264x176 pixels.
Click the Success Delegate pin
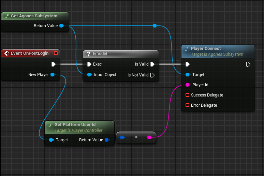coord(187,95)
